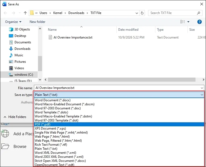Create a New folder
The height and width of the screenshot is (167, 206).
37,22
